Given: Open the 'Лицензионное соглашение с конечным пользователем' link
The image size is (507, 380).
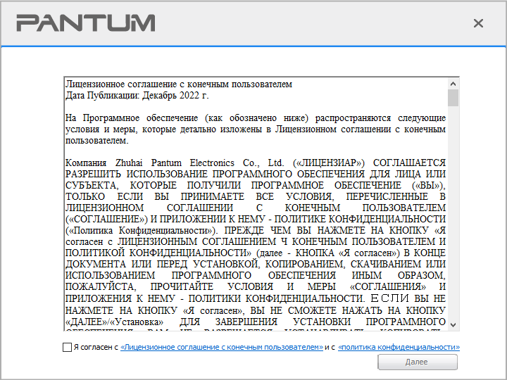Looking at the screenshot, I should point(222,348).
